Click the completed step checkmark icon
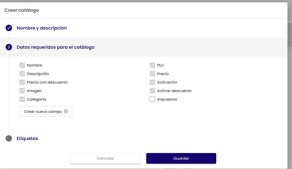Screen dimensions: 292x169 pos(9,28)
